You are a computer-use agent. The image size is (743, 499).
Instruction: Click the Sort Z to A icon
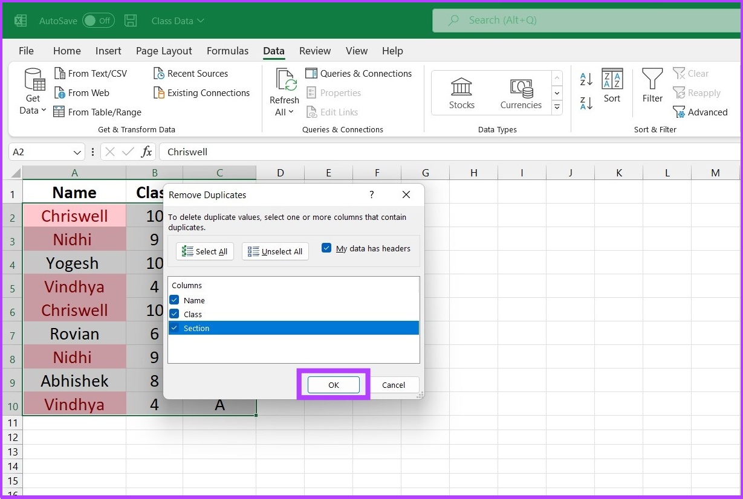(586, 103)
